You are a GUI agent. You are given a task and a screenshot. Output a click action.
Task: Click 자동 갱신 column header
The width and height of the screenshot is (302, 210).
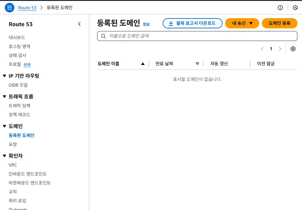[x=219, y=64]
